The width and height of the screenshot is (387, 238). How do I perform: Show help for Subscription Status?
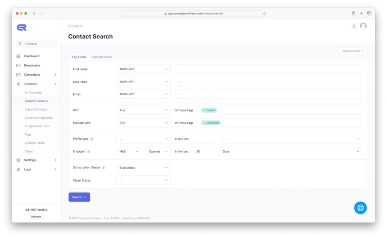click(104, 168)
